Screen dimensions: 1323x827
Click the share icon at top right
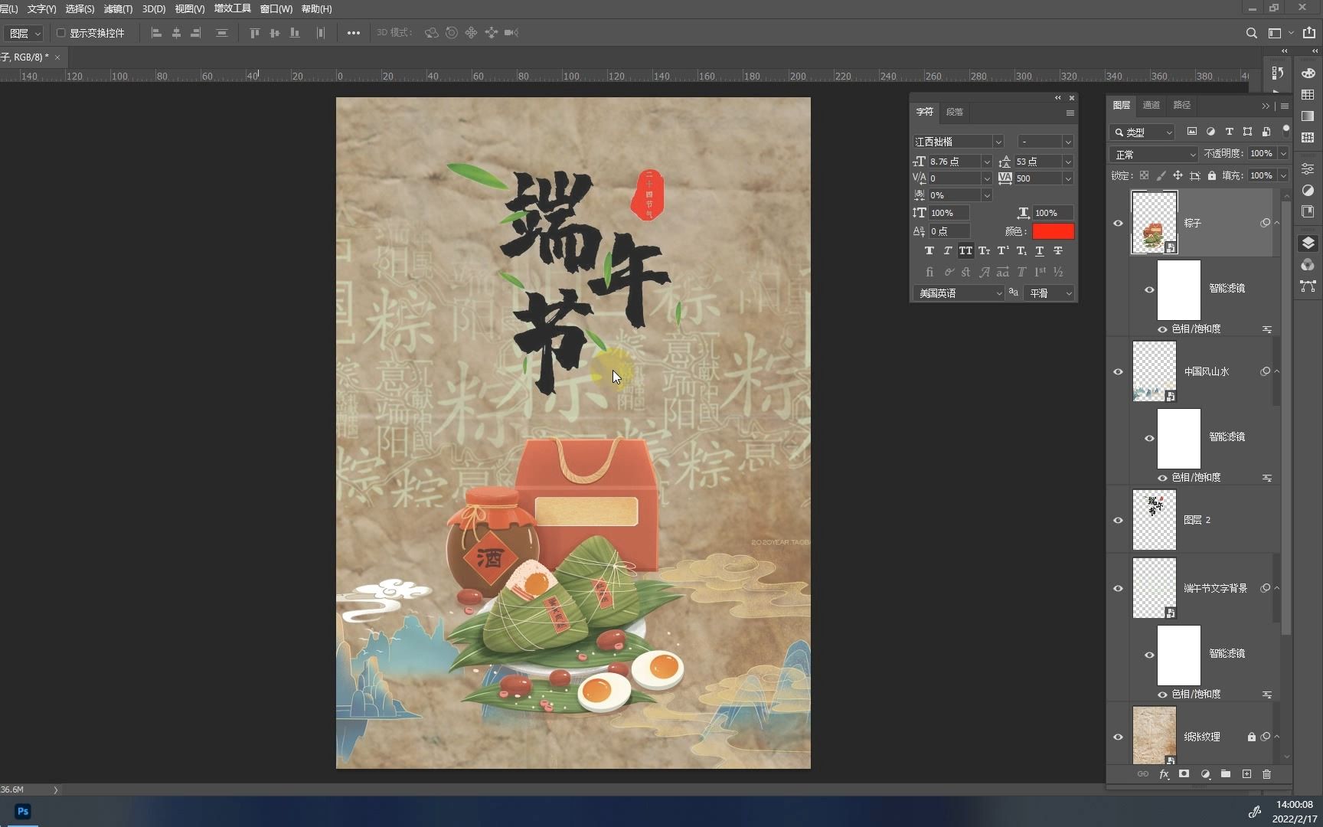pos(1309,33)
